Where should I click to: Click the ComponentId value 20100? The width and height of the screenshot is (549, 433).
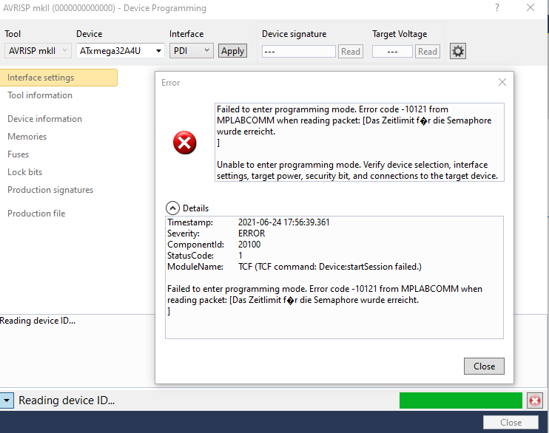(x=249, y=245)
